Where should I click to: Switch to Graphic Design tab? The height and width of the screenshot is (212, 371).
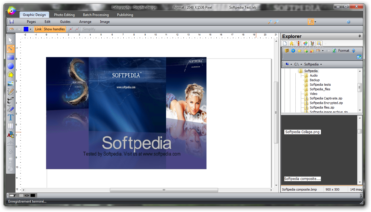click(34, 15)
